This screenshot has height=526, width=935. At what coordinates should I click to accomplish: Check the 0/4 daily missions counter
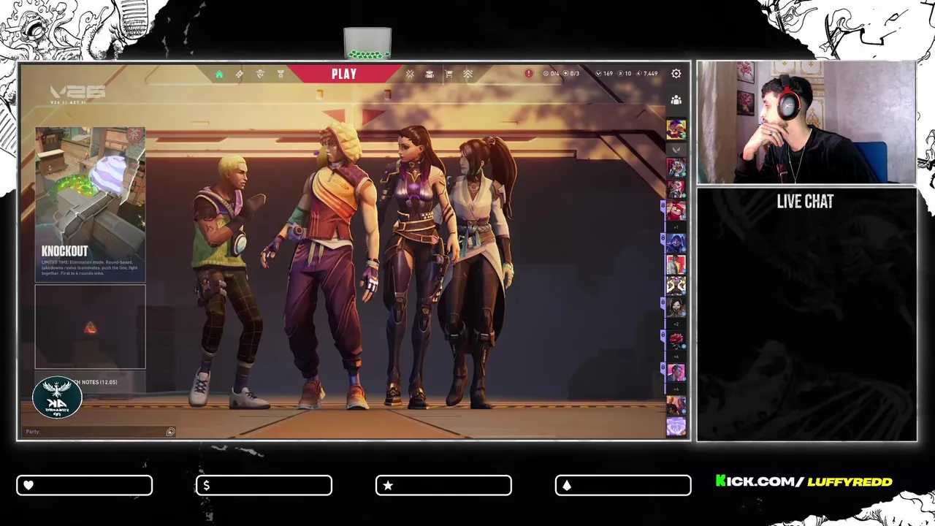click(x=552, y=74)
